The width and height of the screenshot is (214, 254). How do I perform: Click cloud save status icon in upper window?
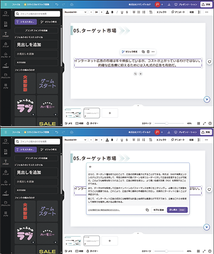click(x=72, y=5)
